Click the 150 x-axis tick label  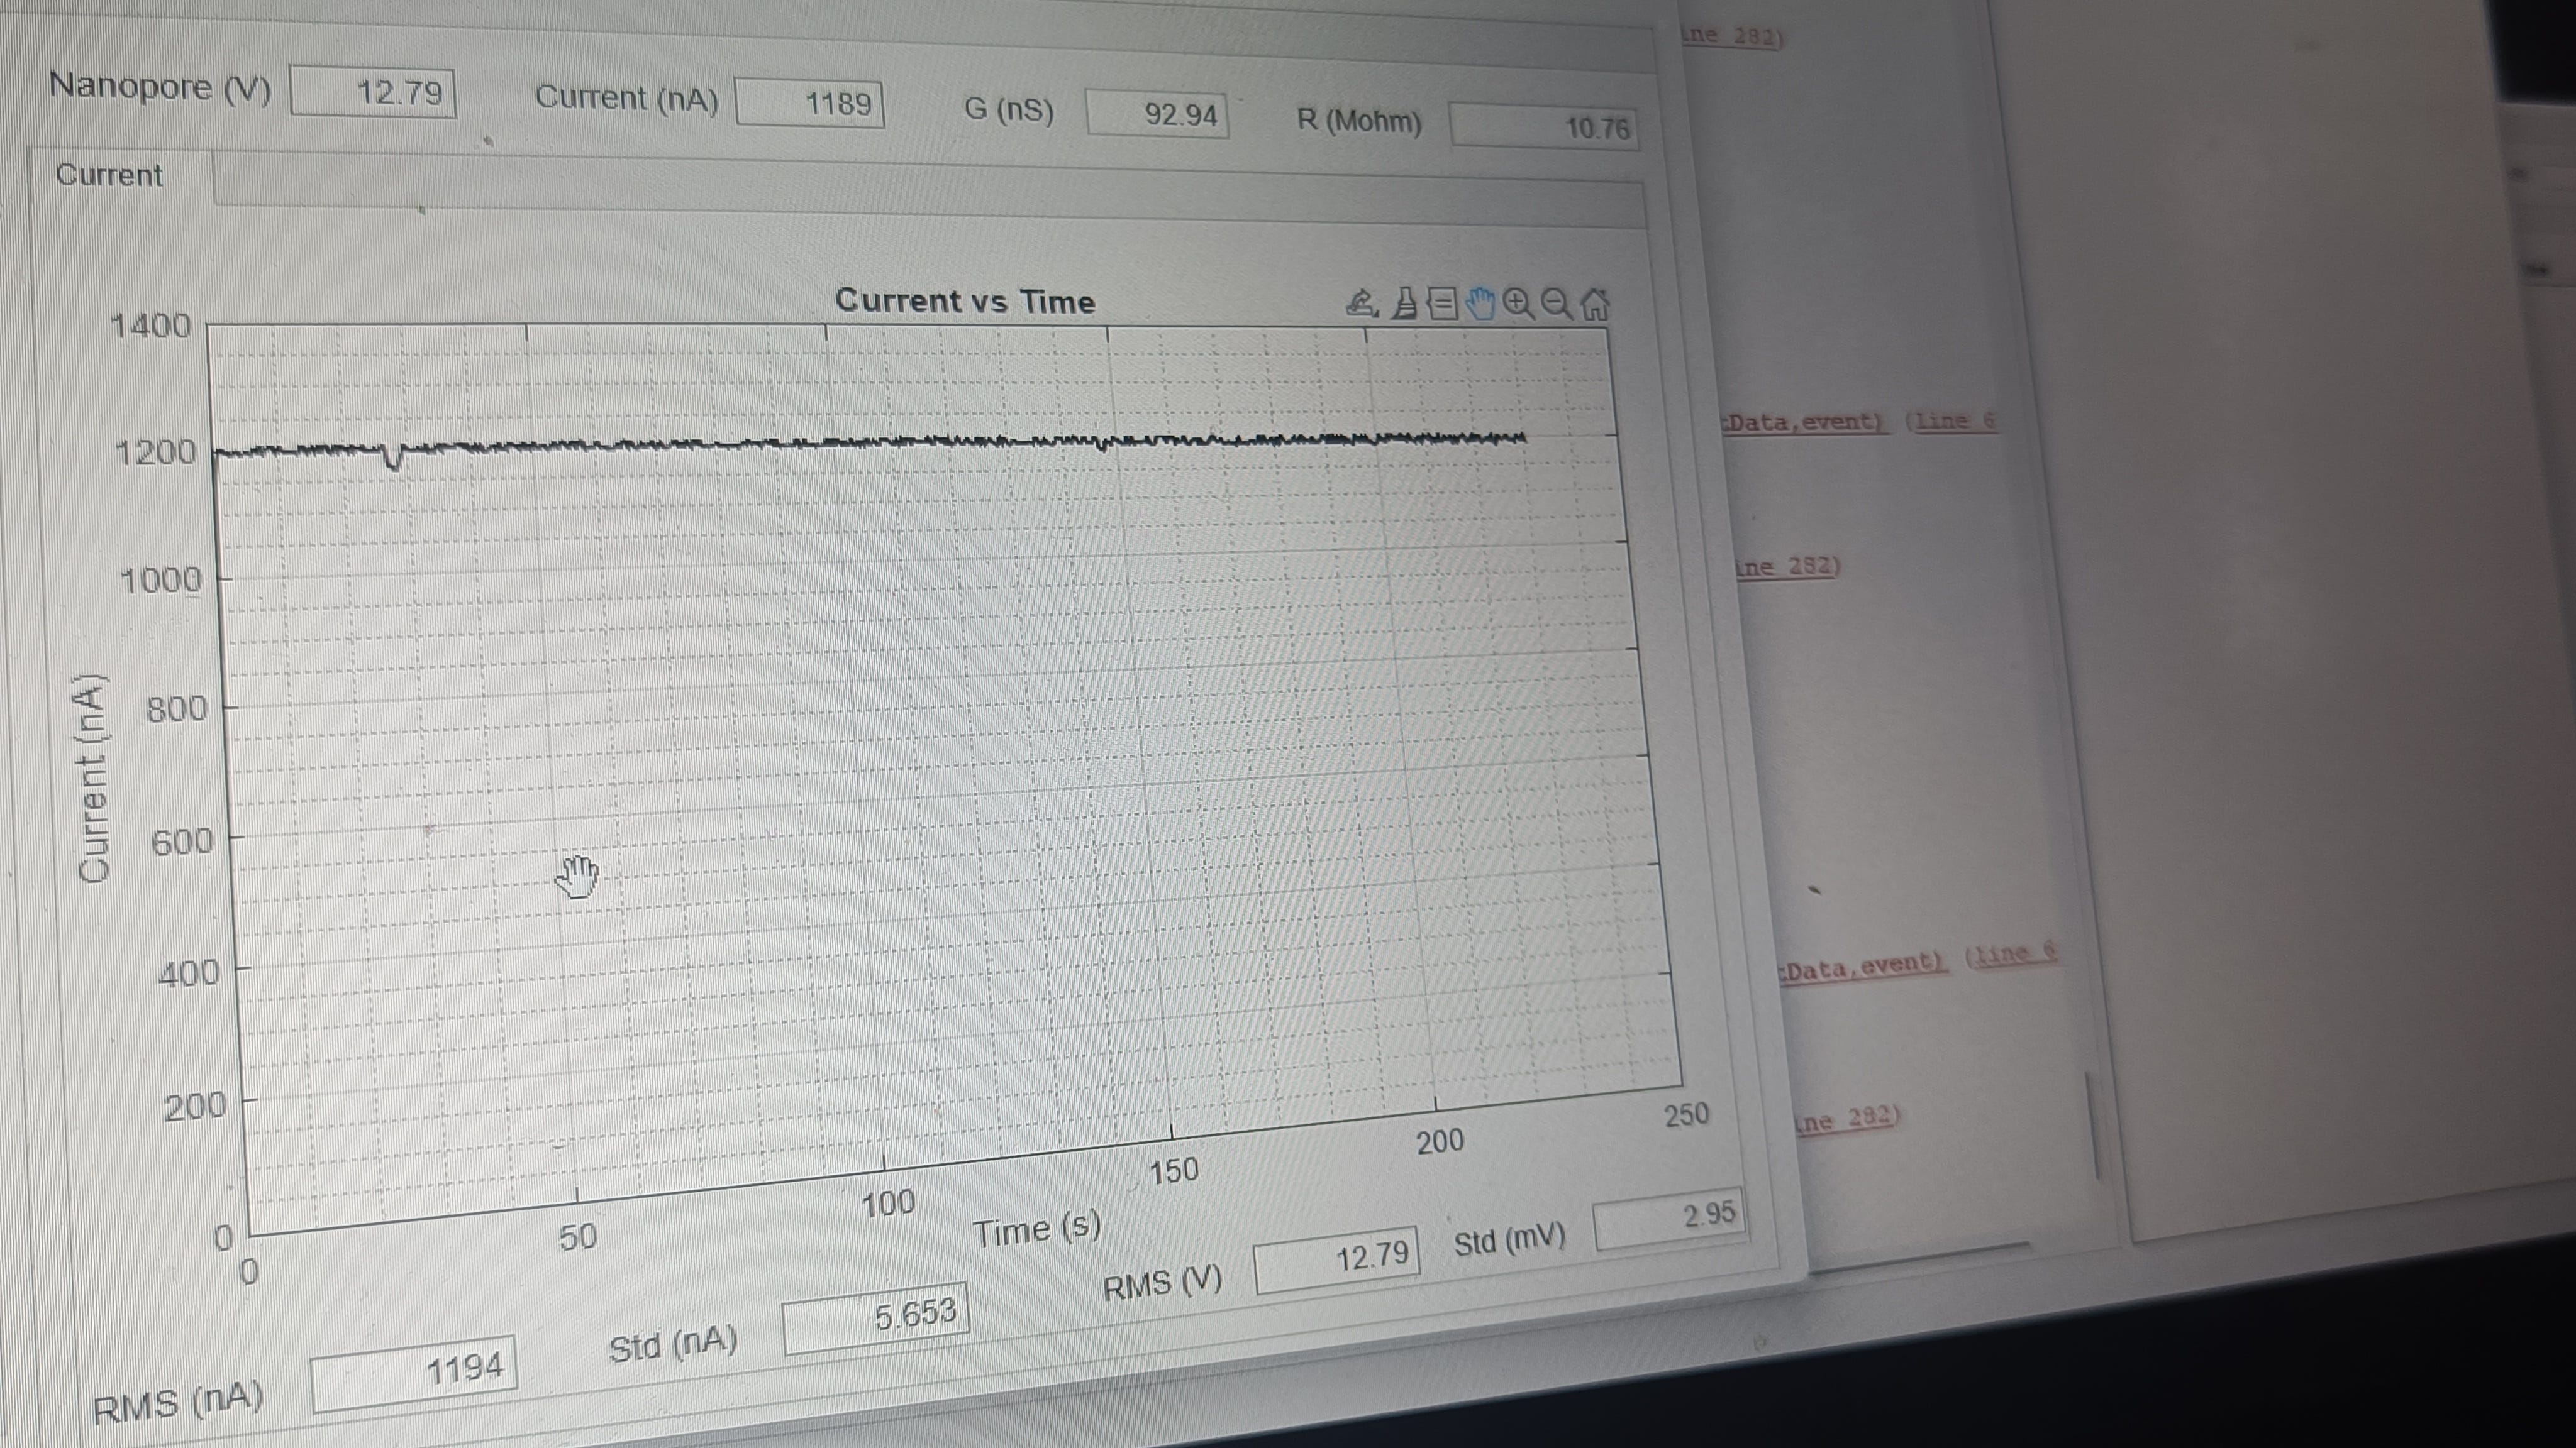[x=1173, y=1170]
